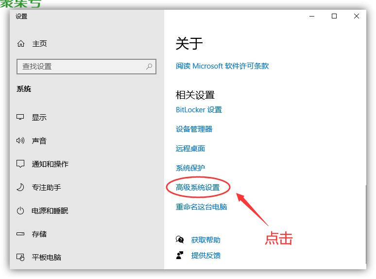Read Microsoft 软件许可条款 link
This screenshot has height=279, width=376.
coord(222,66)
